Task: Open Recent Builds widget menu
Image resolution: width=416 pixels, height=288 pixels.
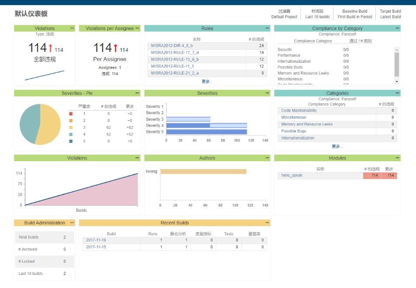Action: [x=267, y=223]
